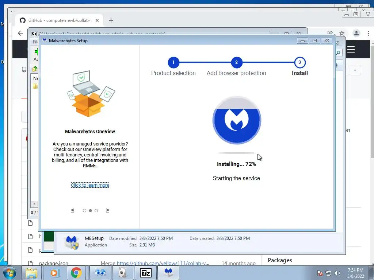Image resolution: width=374 pixels, height=280 pixels.
Task: Click the 'Installing... 72%' status text
Action: pyautogui.click(x=236, y=164)
